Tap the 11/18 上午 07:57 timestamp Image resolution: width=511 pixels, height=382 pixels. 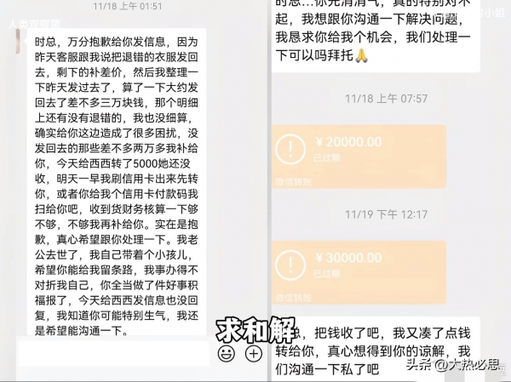click(386, 99)
